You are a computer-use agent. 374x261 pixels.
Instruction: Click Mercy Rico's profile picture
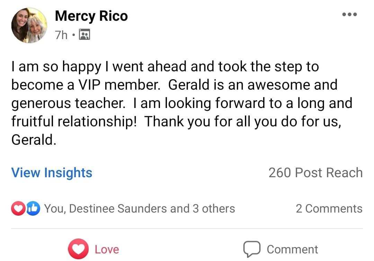click(29, 25)
